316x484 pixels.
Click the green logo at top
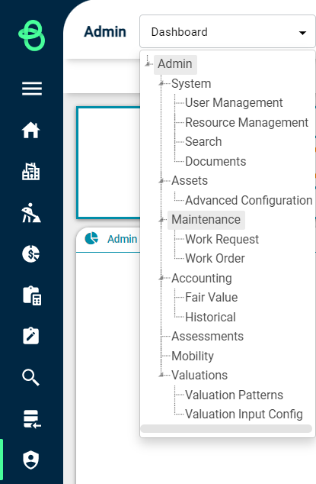pos(32,35)
